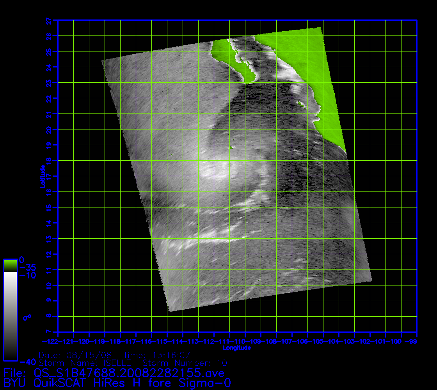Click the sigma-0 symbol beside color bar
This screenshot has width=437, height=390.
(x=27, y=317)
